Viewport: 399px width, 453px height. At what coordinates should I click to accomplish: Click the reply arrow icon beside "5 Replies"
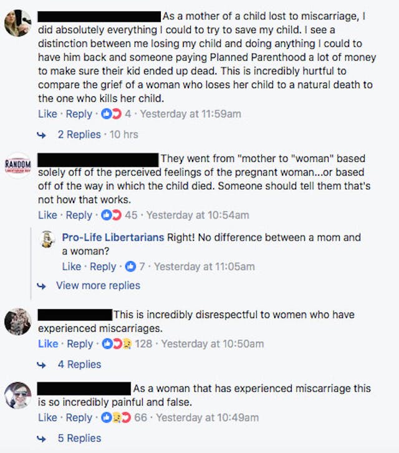pyautogui.click(x=42, y=439)
